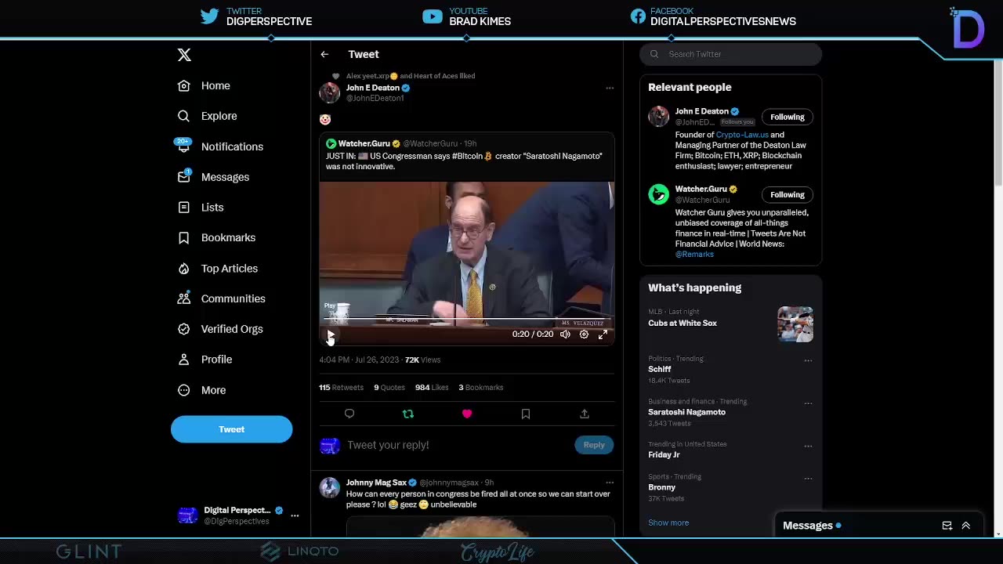Open account menu dots for Digital Perspectives
Image resolution: width=1003 pixels, height=564 pixels.
(295, 515)
